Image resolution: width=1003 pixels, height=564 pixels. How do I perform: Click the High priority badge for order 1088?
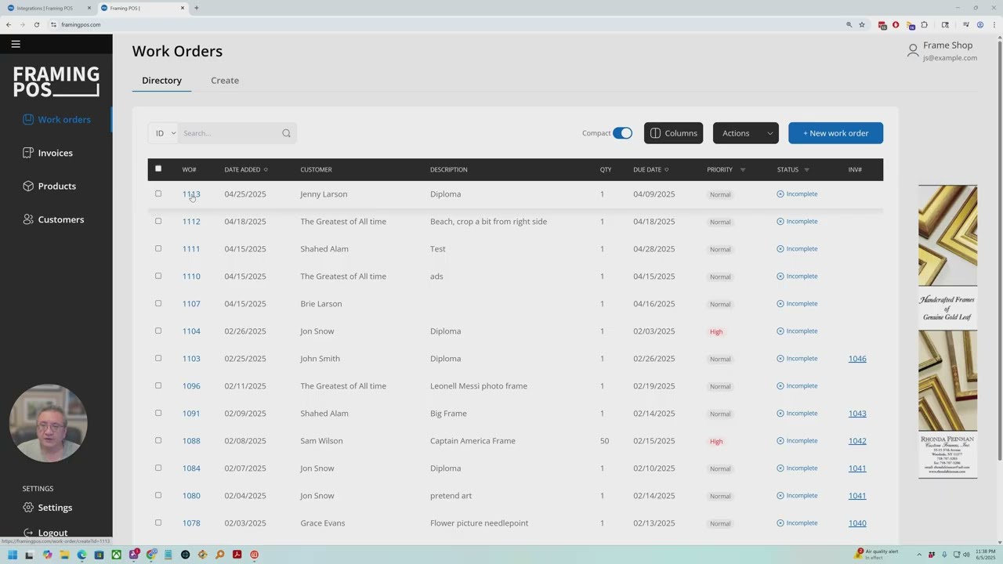coord(716,441)
